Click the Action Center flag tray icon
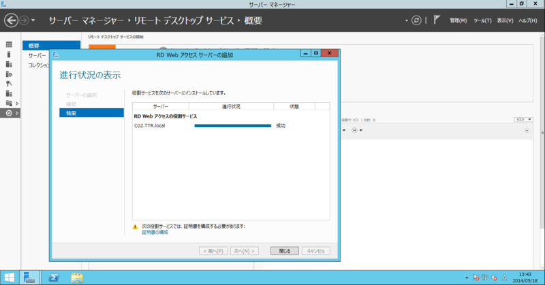The image size is (545, 285). [x=476, y=278]
